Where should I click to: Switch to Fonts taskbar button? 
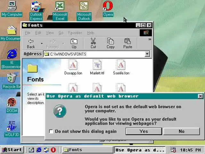(x=87, y=150)
